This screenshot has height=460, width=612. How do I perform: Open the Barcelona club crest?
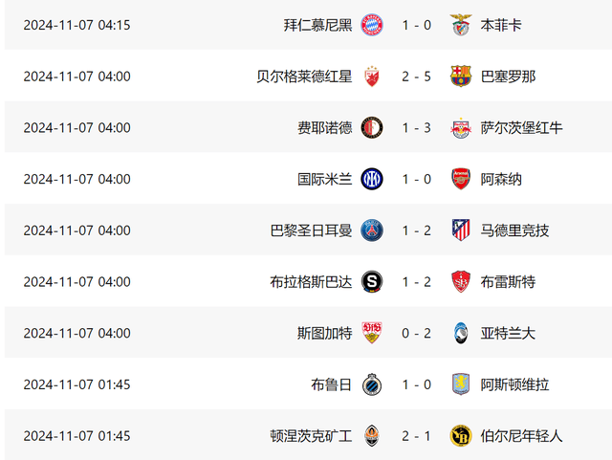[461, 77]
